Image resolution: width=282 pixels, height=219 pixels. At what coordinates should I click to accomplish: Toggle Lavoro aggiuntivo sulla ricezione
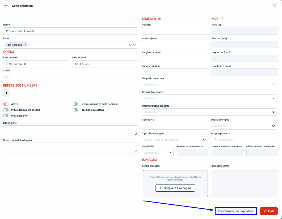[75, 104]
